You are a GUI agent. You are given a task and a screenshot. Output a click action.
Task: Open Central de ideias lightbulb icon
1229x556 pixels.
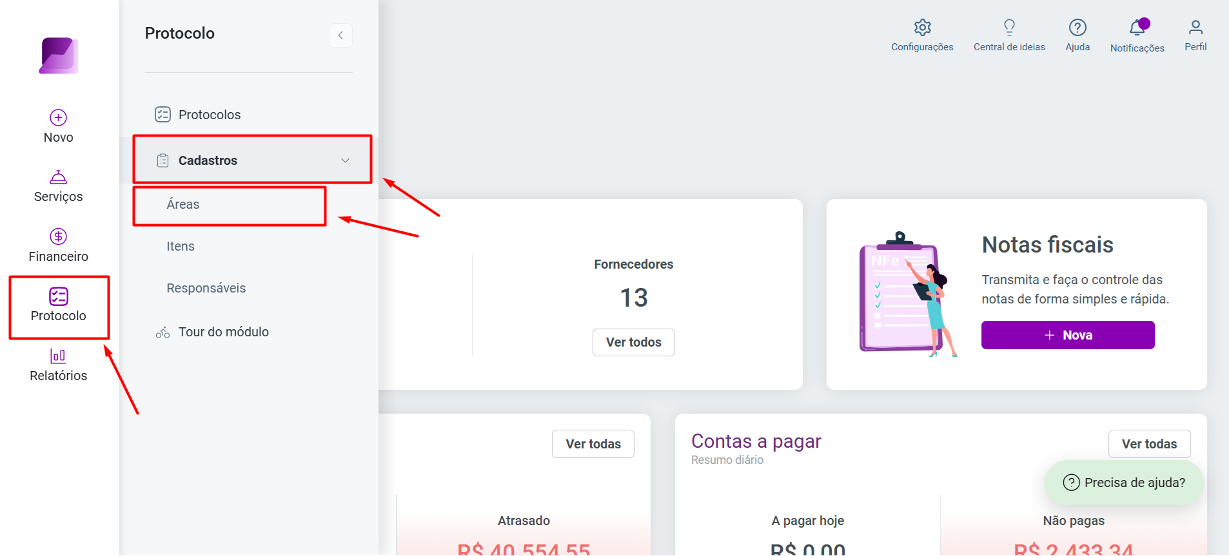[x=1010, y=27]
